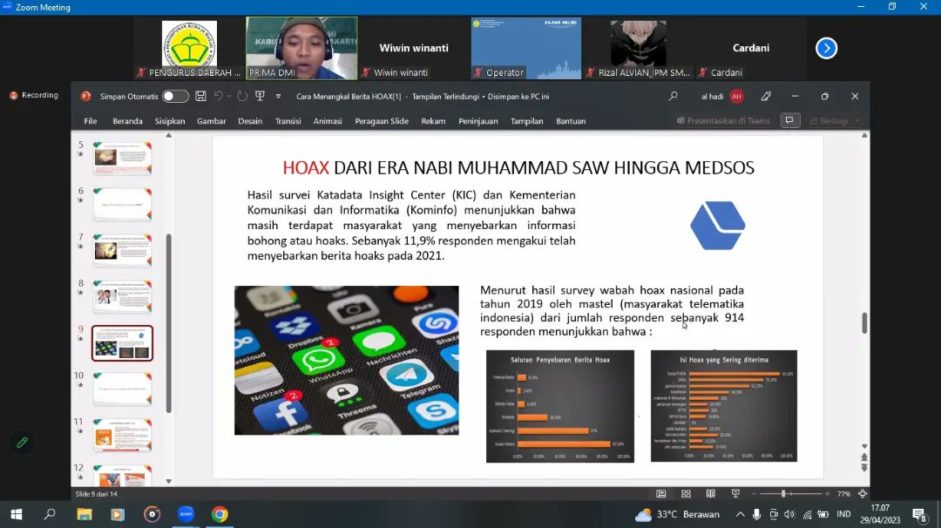
Task: Click the Saluran Penyebaran Berita Hoax chart
Action: point(560,406)
